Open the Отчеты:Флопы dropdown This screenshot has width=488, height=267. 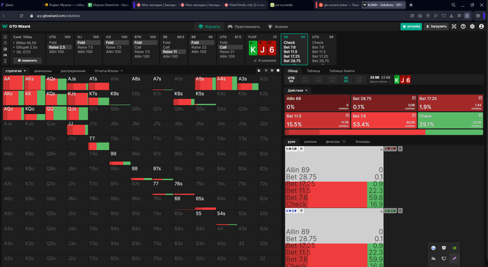pos(108,71)
